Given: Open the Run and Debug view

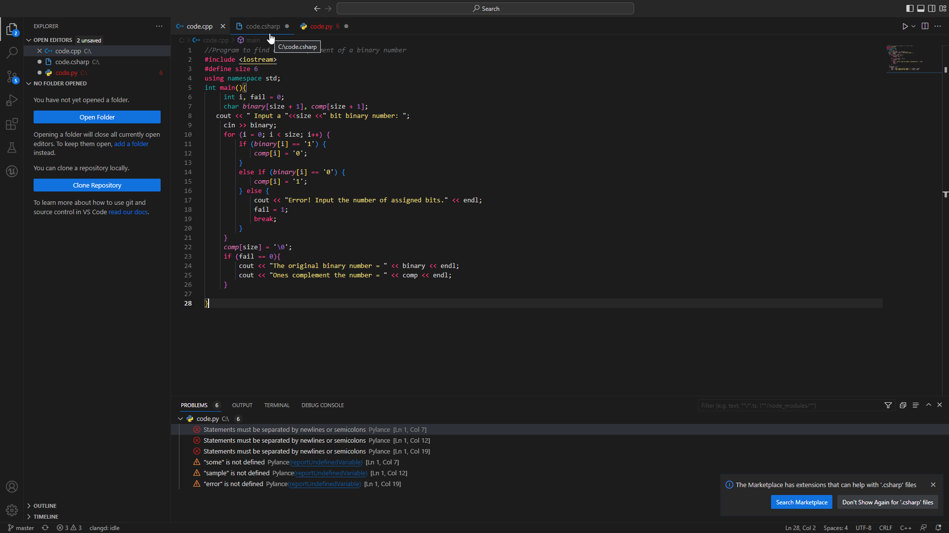Looking at the screenshot, I should click(12, 100).
